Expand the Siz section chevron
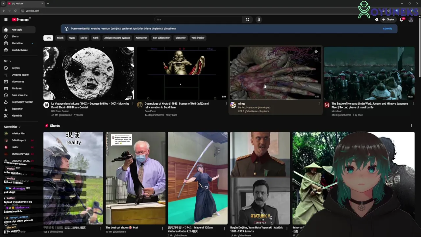 click(10, 61)
